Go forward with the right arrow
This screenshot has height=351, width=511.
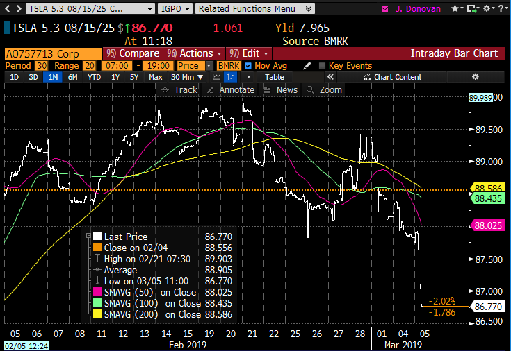pos(19,8)
